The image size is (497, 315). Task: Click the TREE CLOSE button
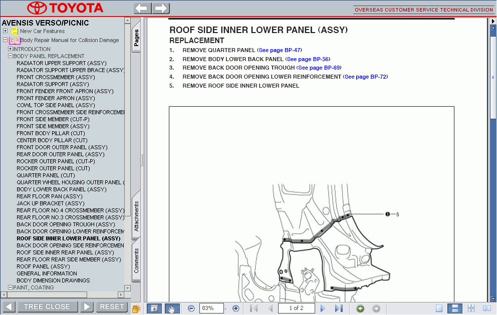(x=48, y=307)
